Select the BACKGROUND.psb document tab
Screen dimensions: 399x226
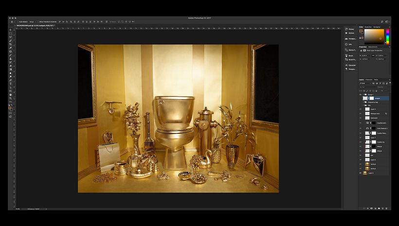35,26
